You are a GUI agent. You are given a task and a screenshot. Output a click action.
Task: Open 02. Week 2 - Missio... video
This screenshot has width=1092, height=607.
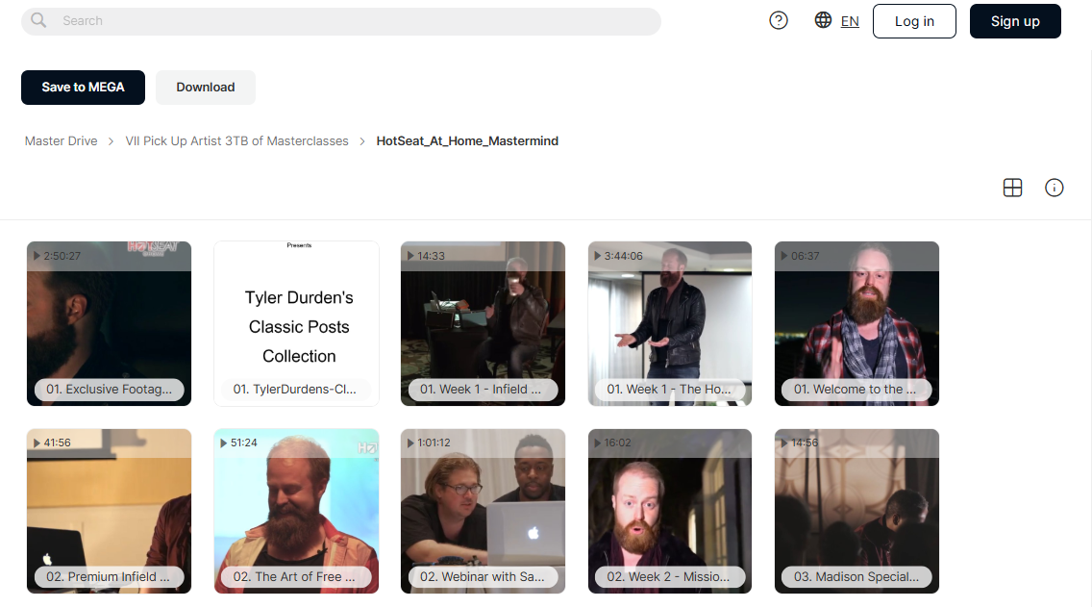click(x=670, y=511)
